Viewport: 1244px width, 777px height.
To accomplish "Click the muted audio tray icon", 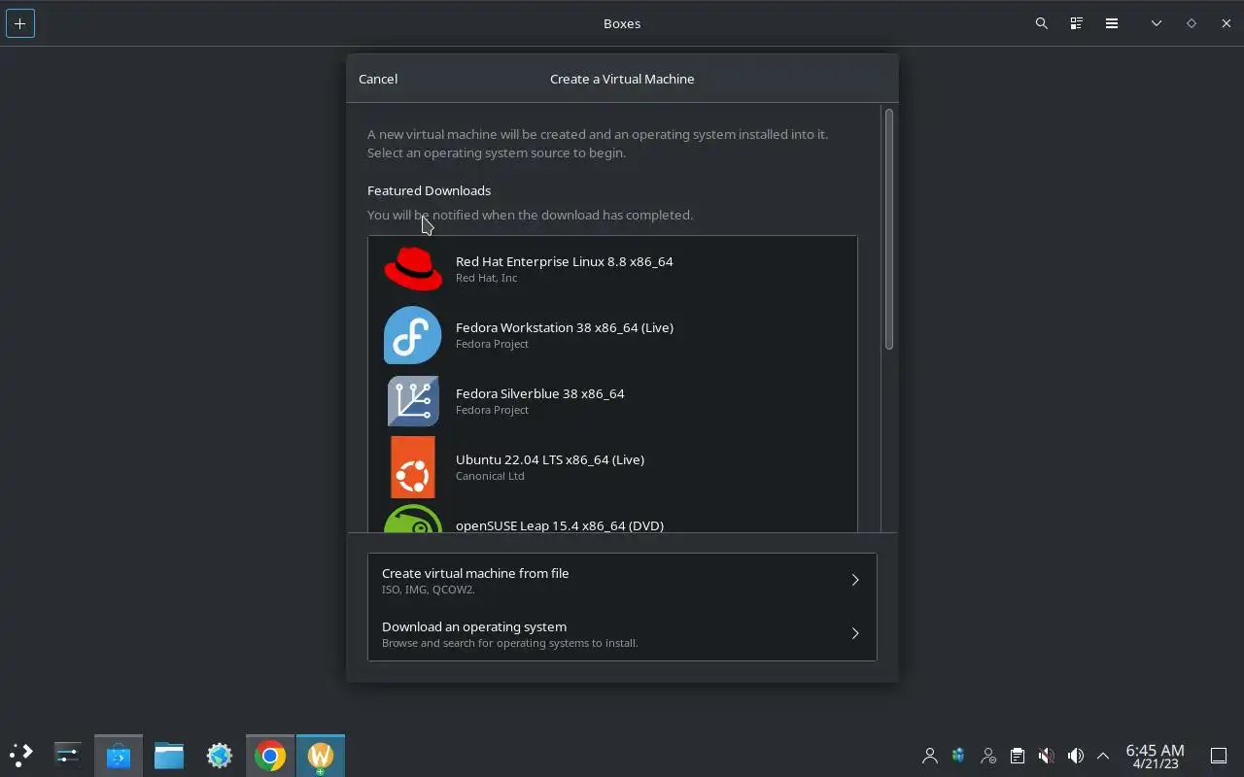I will 1046,756.
